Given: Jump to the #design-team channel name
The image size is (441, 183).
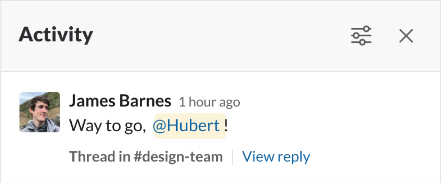Looking at the screenshot, I should pos(177,157).
